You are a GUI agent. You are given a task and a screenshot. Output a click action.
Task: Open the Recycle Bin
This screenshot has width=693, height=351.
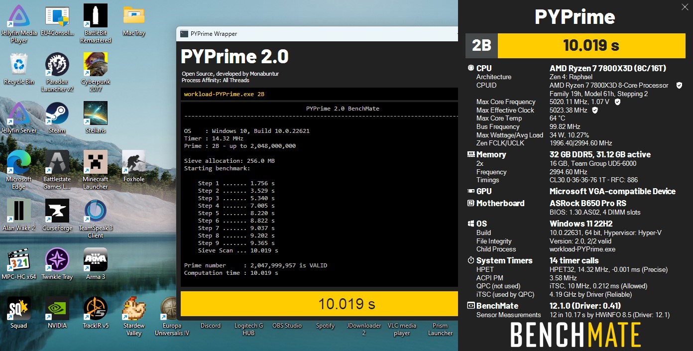coord(19,69)
